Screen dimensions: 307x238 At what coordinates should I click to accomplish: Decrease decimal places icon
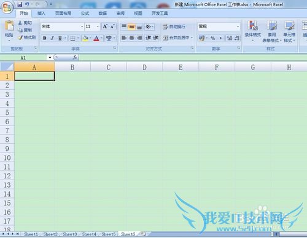237,38
